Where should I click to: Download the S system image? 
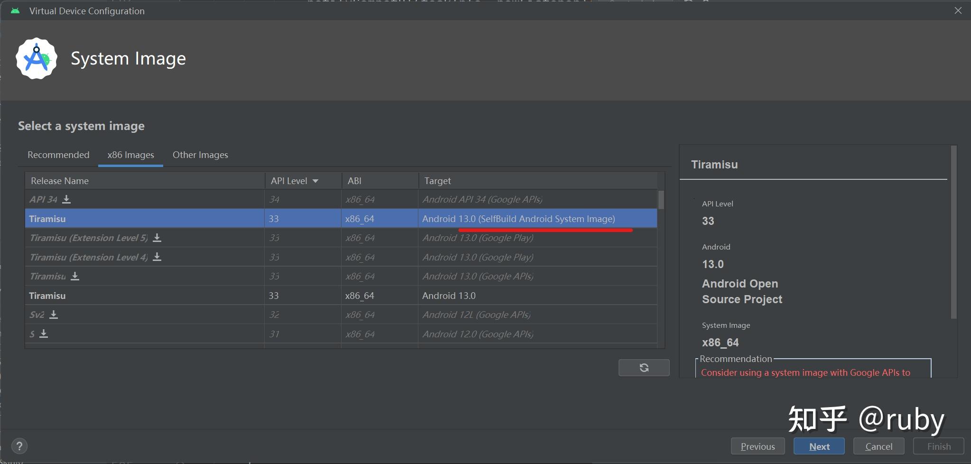click(x=44, y=334)
